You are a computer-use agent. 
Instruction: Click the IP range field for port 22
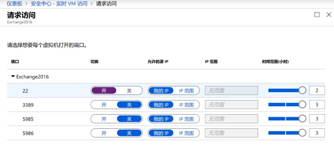[x=231, y=91]
